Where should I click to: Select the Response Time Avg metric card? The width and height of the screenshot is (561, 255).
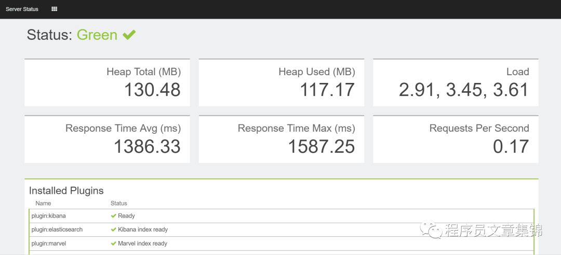point(107,139)
